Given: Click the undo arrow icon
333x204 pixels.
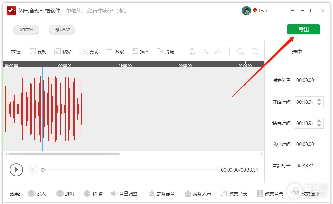Looking at the screenshot, I should pos(205,52).
